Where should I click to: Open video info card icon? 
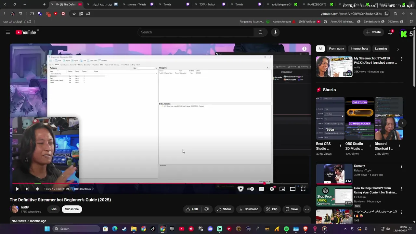pyautogui.click(x=304, y=49)
